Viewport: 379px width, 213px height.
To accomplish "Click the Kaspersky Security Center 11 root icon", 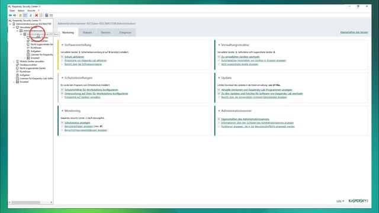I will click(x=10, y=21).
